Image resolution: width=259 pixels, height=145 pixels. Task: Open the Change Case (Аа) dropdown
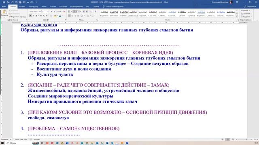(x=59, y=12)
